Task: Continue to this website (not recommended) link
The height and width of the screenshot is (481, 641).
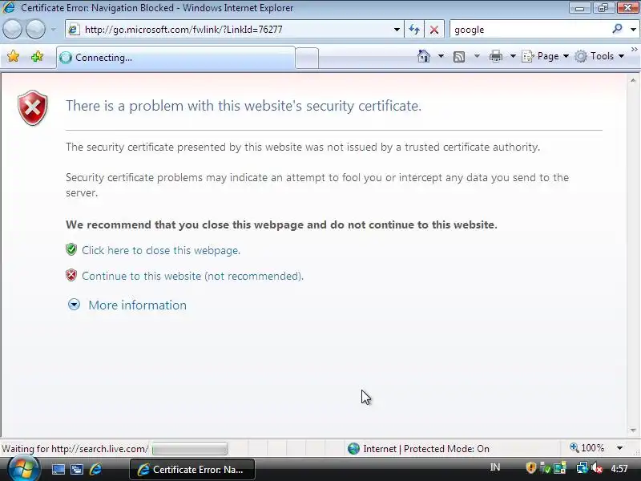Action: (x=192, y=276)
